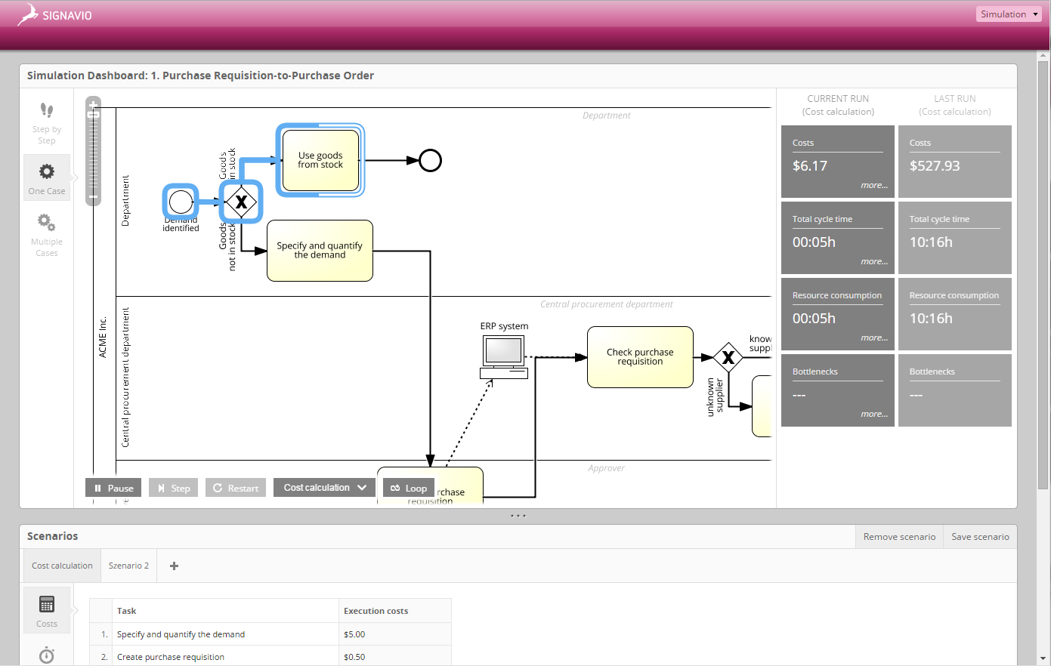Restart the simulation
Viewport: 1051px width, 666px height.
pyautogui.click(x=236, y=488)
